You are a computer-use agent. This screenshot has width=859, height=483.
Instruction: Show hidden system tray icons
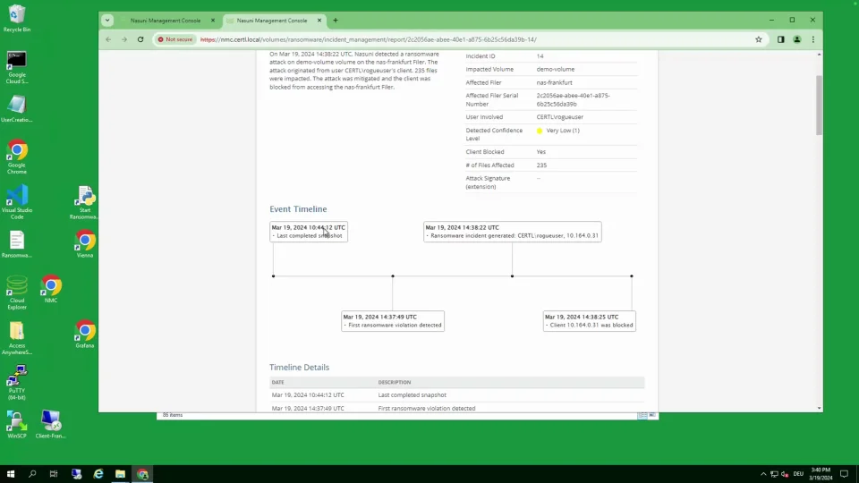coord(763,474)
